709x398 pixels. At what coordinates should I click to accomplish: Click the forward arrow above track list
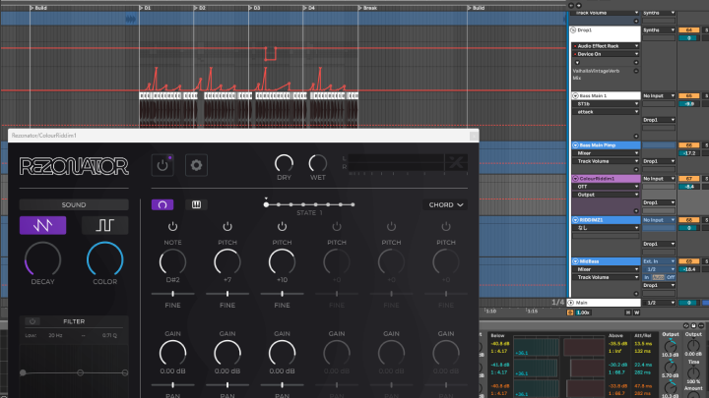click(x=579, y=6)
